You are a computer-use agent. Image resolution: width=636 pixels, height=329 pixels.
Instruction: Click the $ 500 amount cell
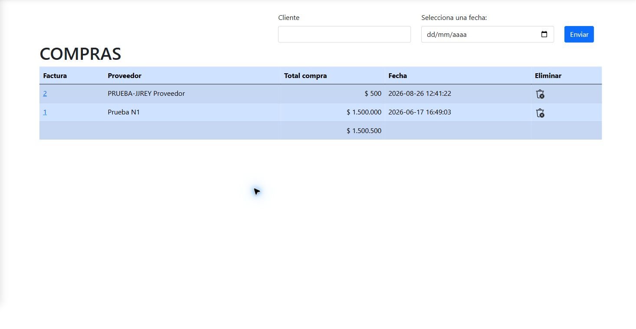pyautogui.click(x=332, y=94)
